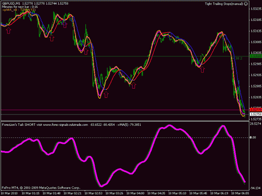Viewport: 262px width, 196px height.
Task: Click the 18 Mar 04:00 time axis label
Action: click(135, 193)
